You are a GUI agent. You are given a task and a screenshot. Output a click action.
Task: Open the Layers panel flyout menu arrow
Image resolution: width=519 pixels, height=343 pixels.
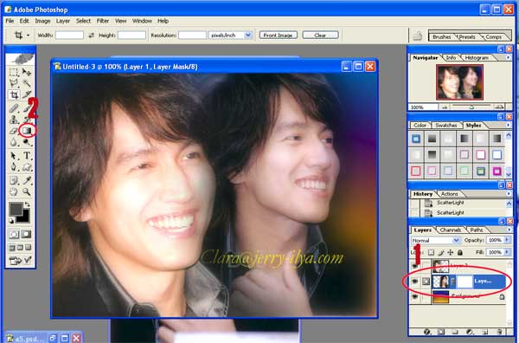[x=509, y=230]
